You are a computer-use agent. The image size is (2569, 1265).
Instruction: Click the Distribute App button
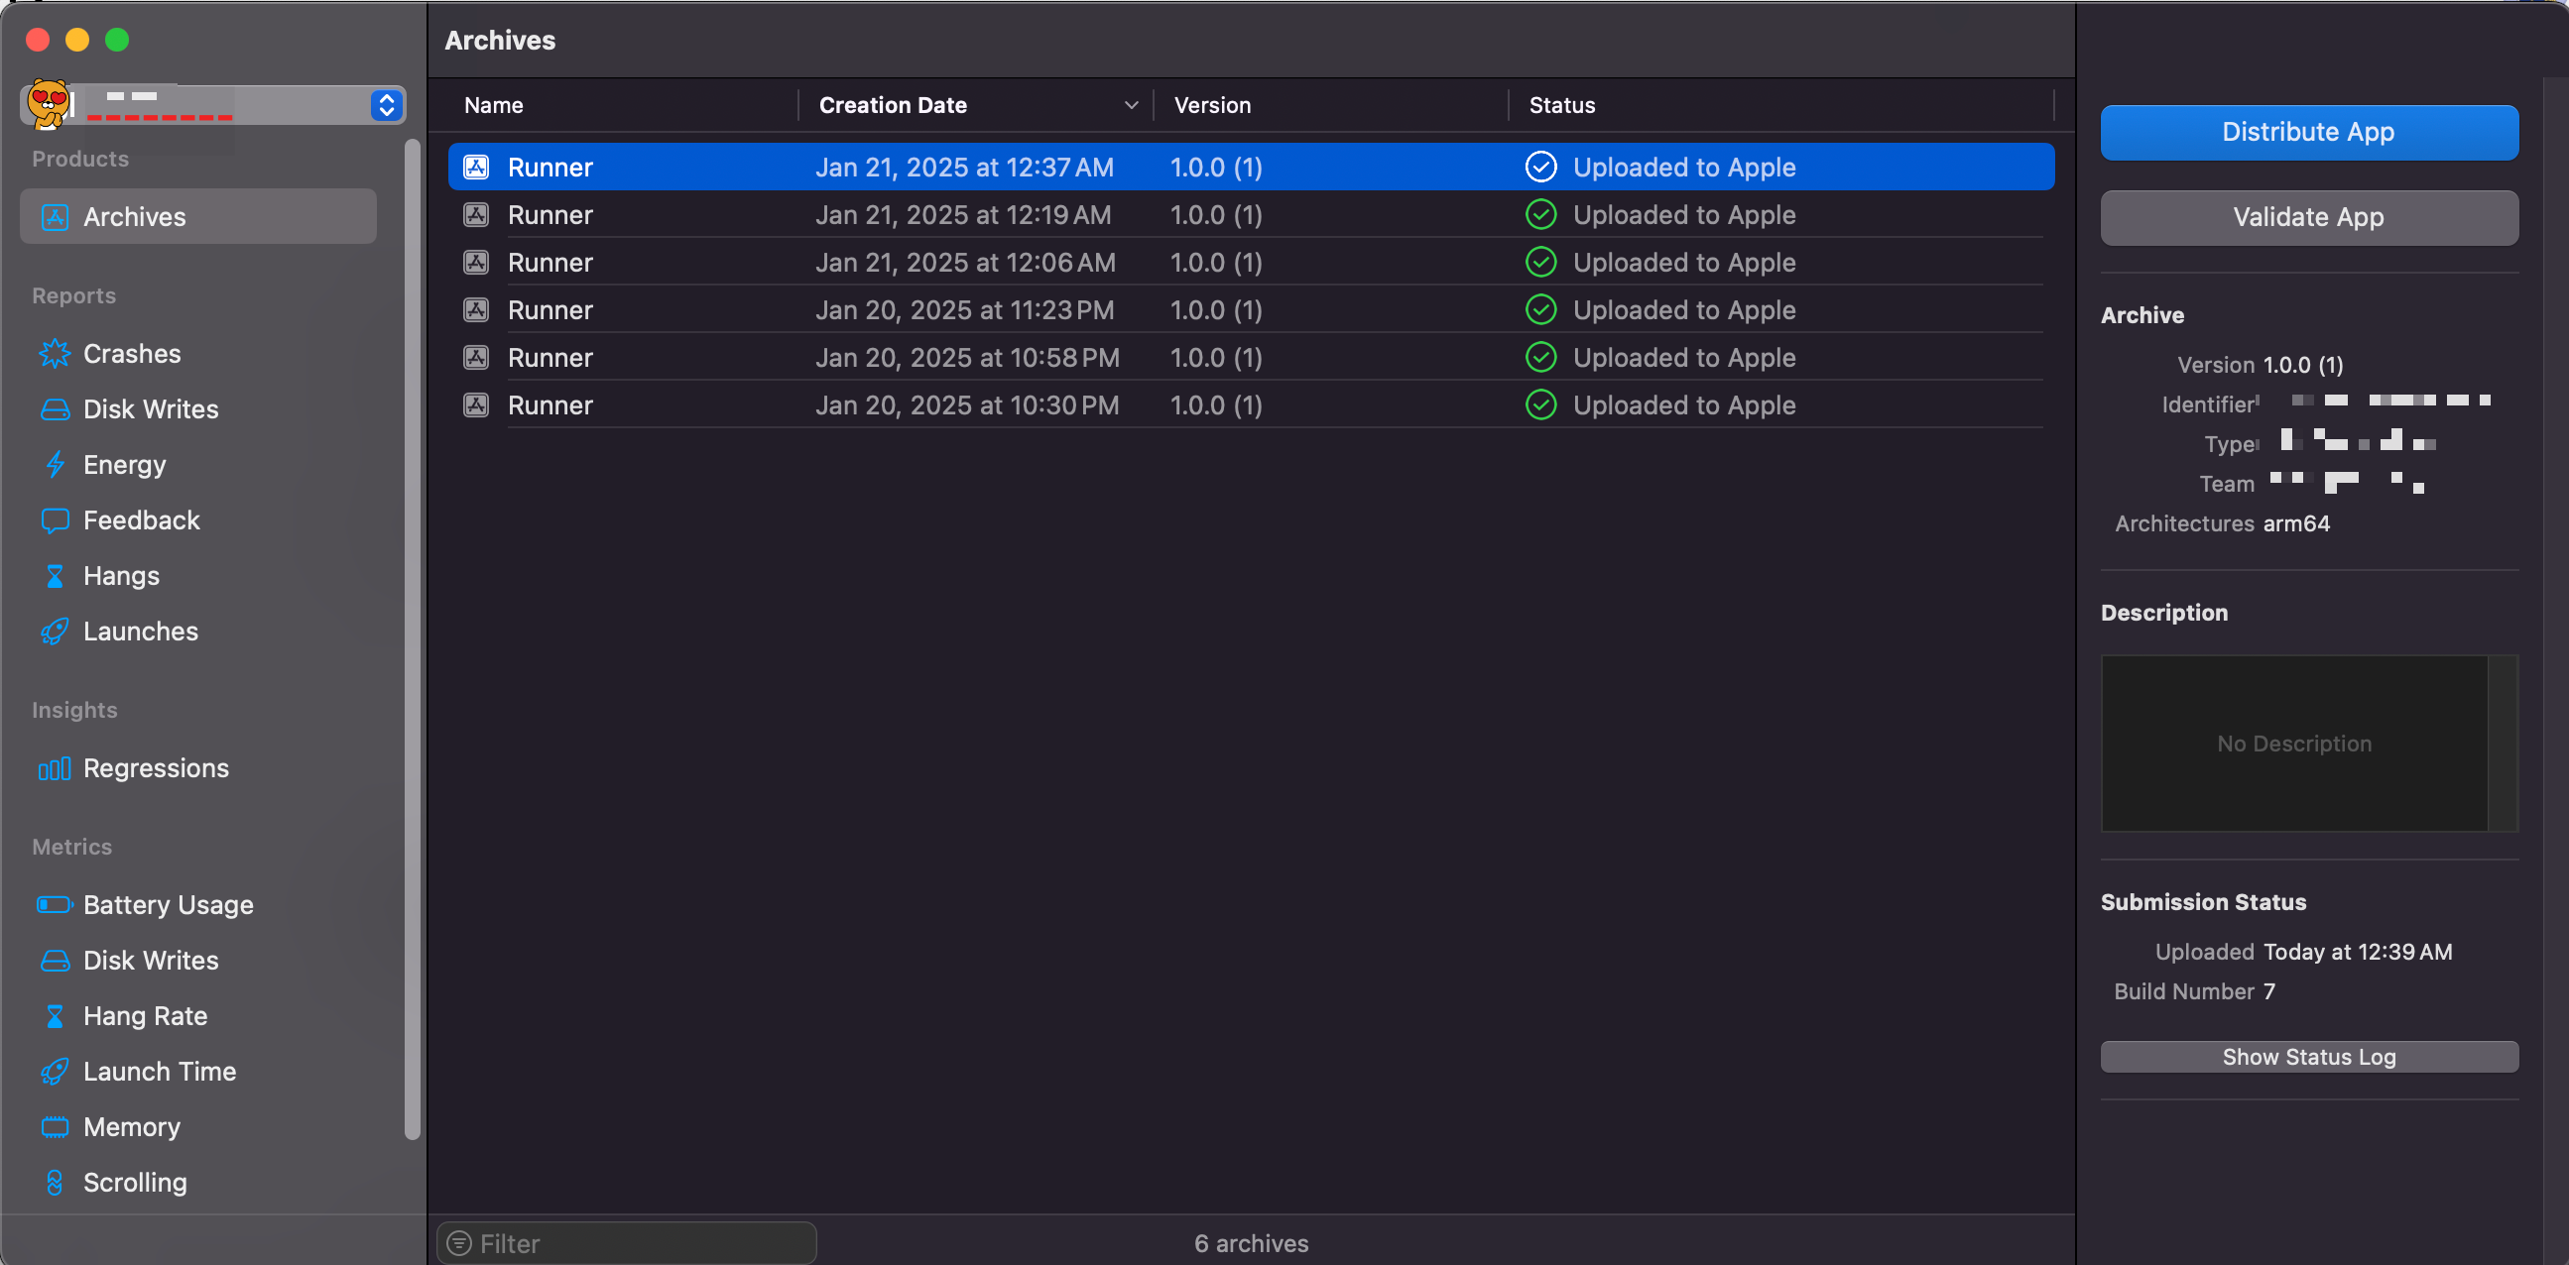2309,132
